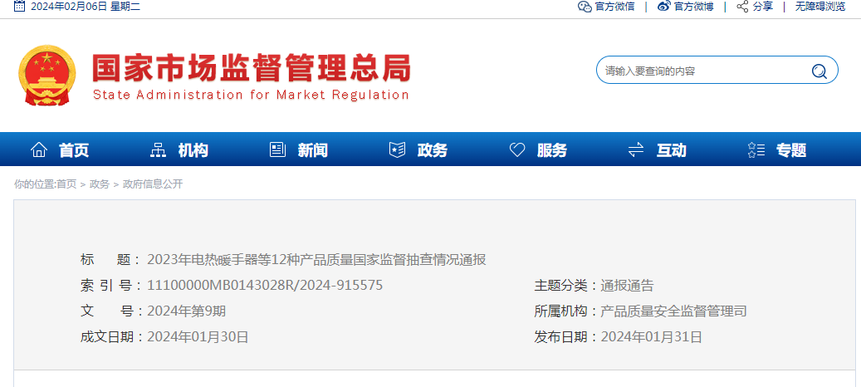
Task: Click the share icon in top bar
Action: 742,7
